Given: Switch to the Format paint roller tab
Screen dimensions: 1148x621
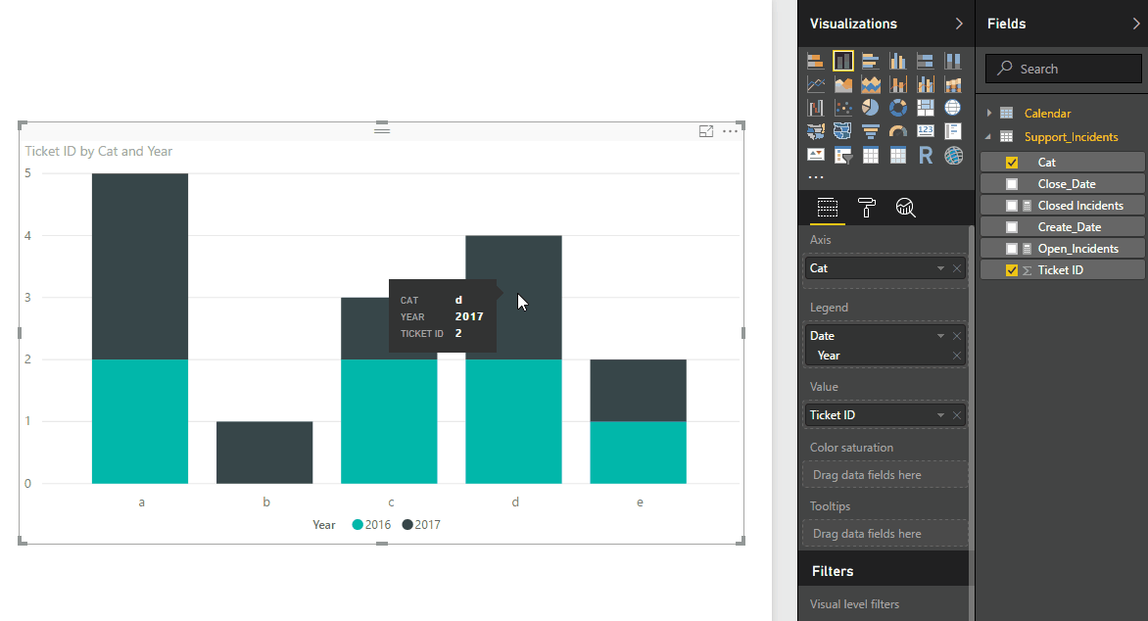Looking at the screenshot, I should point(867,208).
